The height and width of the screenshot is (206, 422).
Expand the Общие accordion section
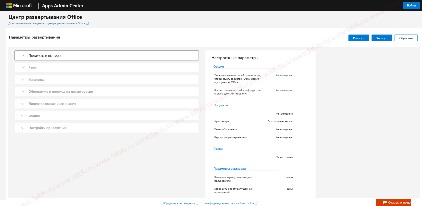click(106, 116)
